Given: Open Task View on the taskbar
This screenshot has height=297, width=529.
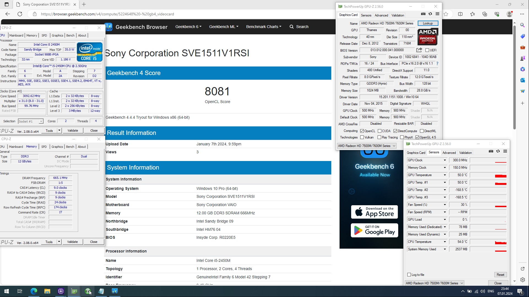Looking at the screenshot, I should [20, 291].
